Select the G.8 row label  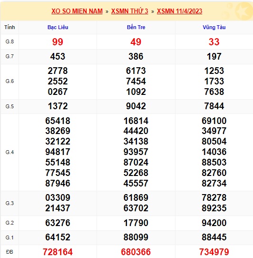point(10,41)
